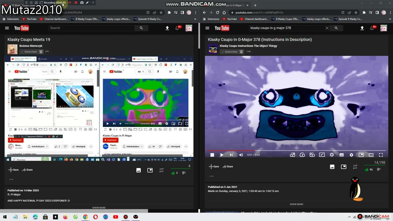Click picture-in-picture icon below the G-Major video
This screenshot has height=221, width=393.
(x=344, y=167)
